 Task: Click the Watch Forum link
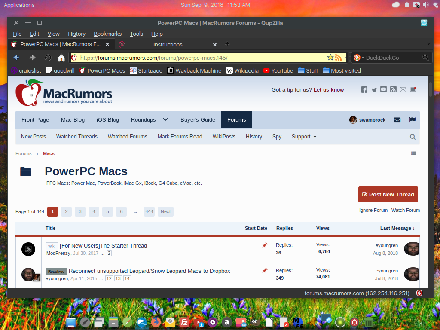406,210
